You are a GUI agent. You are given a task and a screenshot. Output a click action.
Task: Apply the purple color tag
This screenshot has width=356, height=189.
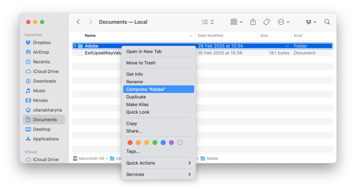(172, 143)
